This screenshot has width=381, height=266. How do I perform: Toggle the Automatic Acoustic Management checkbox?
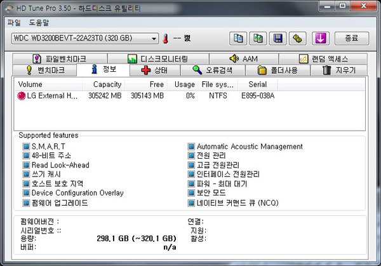coord(191,147)
